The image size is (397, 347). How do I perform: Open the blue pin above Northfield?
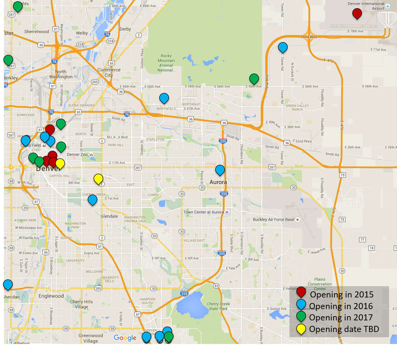[x=164, y=98]
